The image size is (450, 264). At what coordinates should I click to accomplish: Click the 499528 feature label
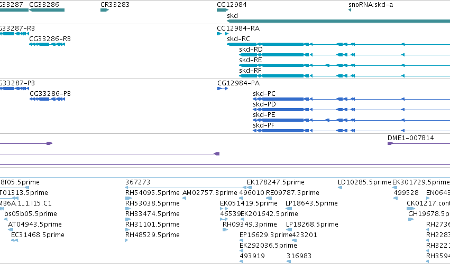pos(406,193)
